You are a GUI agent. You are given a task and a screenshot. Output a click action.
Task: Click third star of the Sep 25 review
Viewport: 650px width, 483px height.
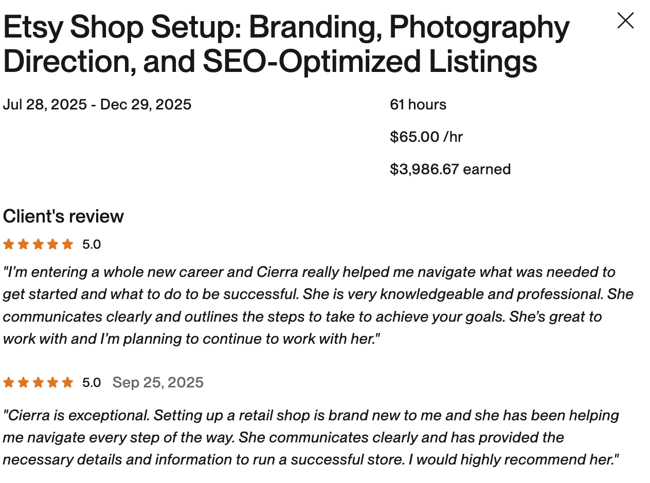point(38,382)
